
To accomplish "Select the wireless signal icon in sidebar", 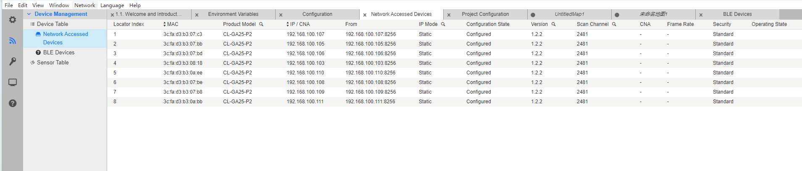I will [x=13, y=41].
